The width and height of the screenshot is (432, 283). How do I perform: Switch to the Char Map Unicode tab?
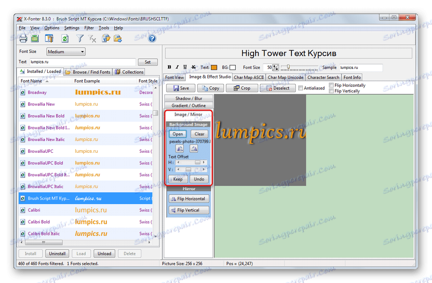point(285,77)
